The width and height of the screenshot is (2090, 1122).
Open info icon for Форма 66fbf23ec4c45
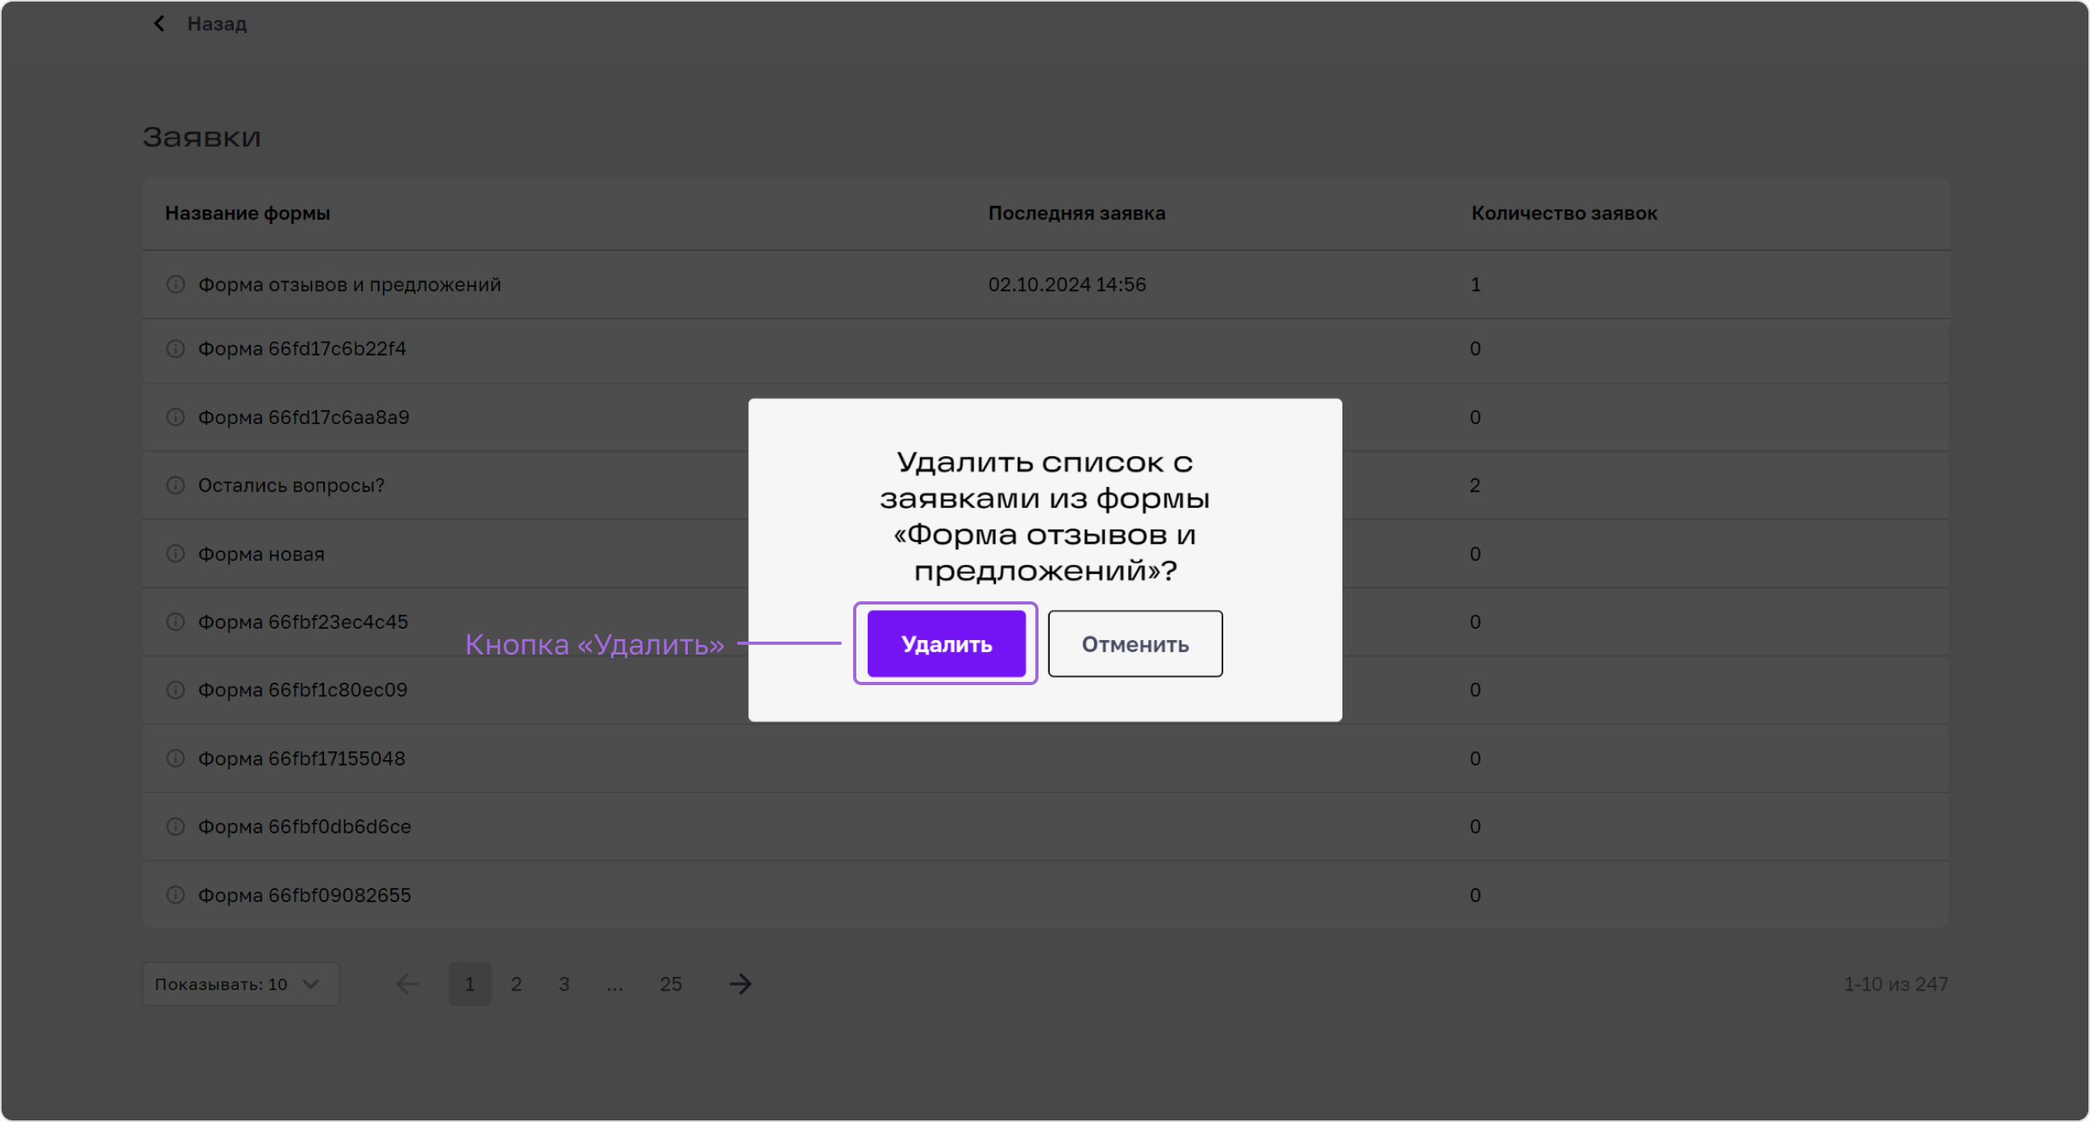pyautogui.click(x=175, y=621)
